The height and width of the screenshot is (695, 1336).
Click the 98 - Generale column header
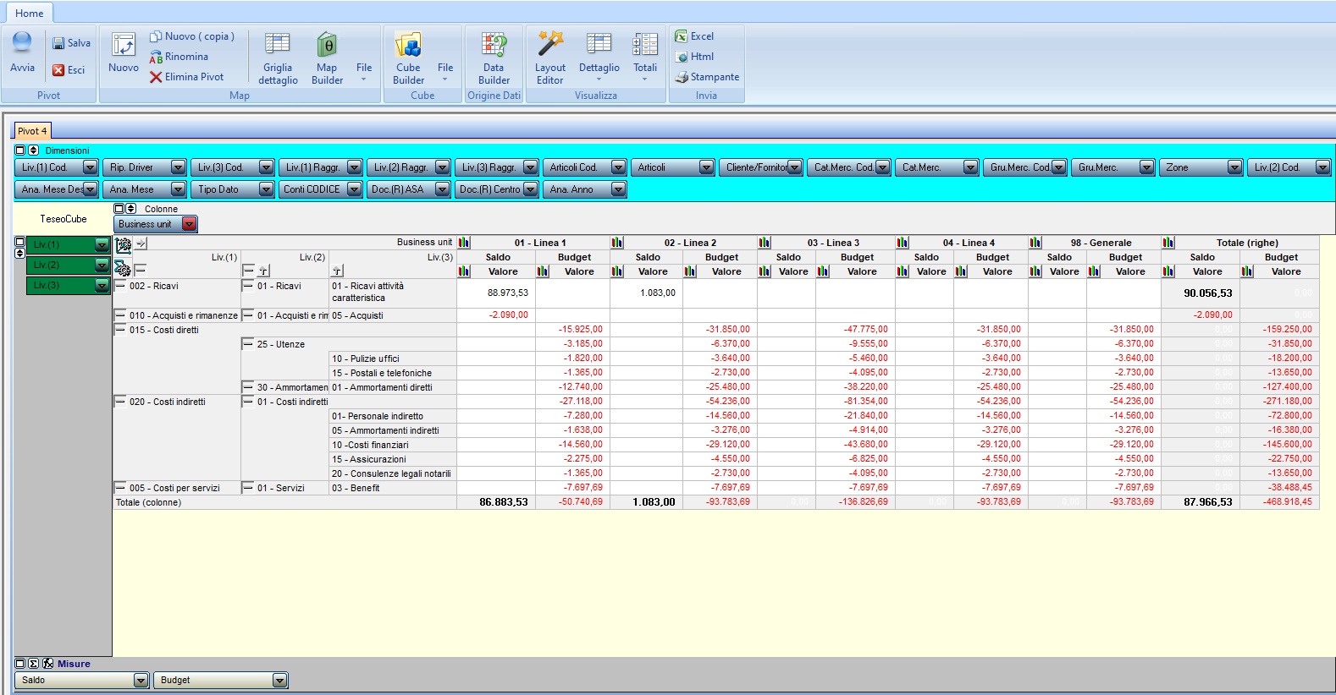point(1101,243)
